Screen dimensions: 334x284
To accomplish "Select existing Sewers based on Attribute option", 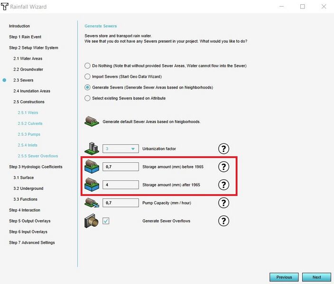I will pyautogui.click(x=87, y=98).
